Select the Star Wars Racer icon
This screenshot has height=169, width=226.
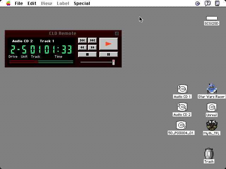(212, 89)
